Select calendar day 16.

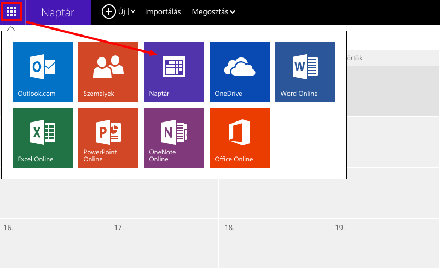(x=54, y=243)
